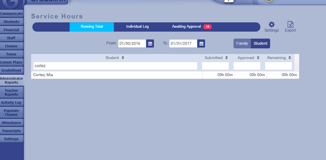
Task: Sort by Remaining column arrows
Action: click(x=290, y=58)
